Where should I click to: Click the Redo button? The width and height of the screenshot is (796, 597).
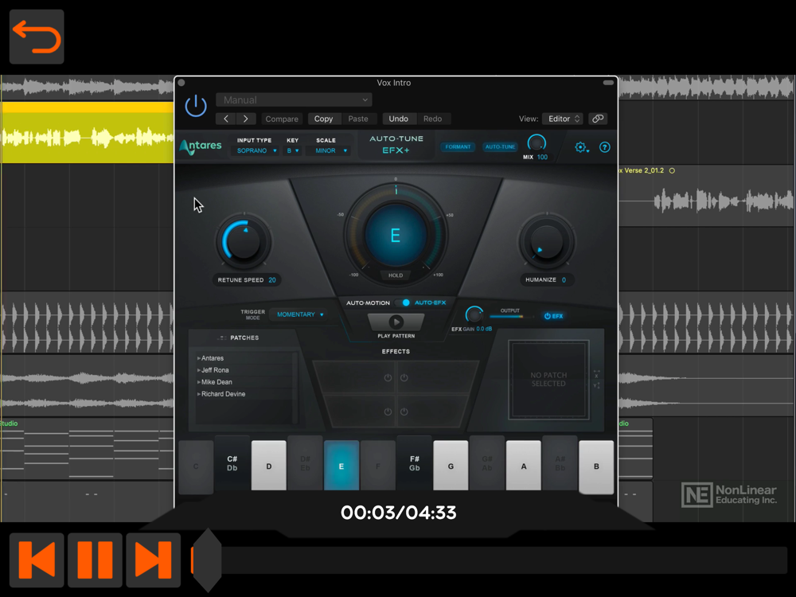432,119
